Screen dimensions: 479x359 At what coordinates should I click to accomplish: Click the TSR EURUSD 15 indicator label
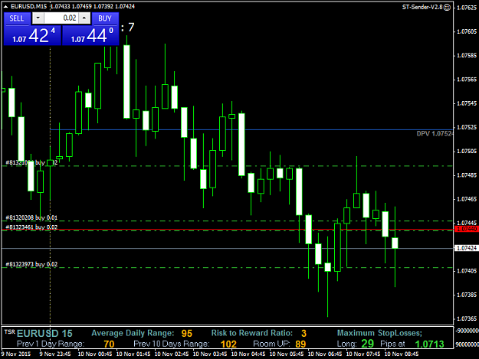coord(38,334)
